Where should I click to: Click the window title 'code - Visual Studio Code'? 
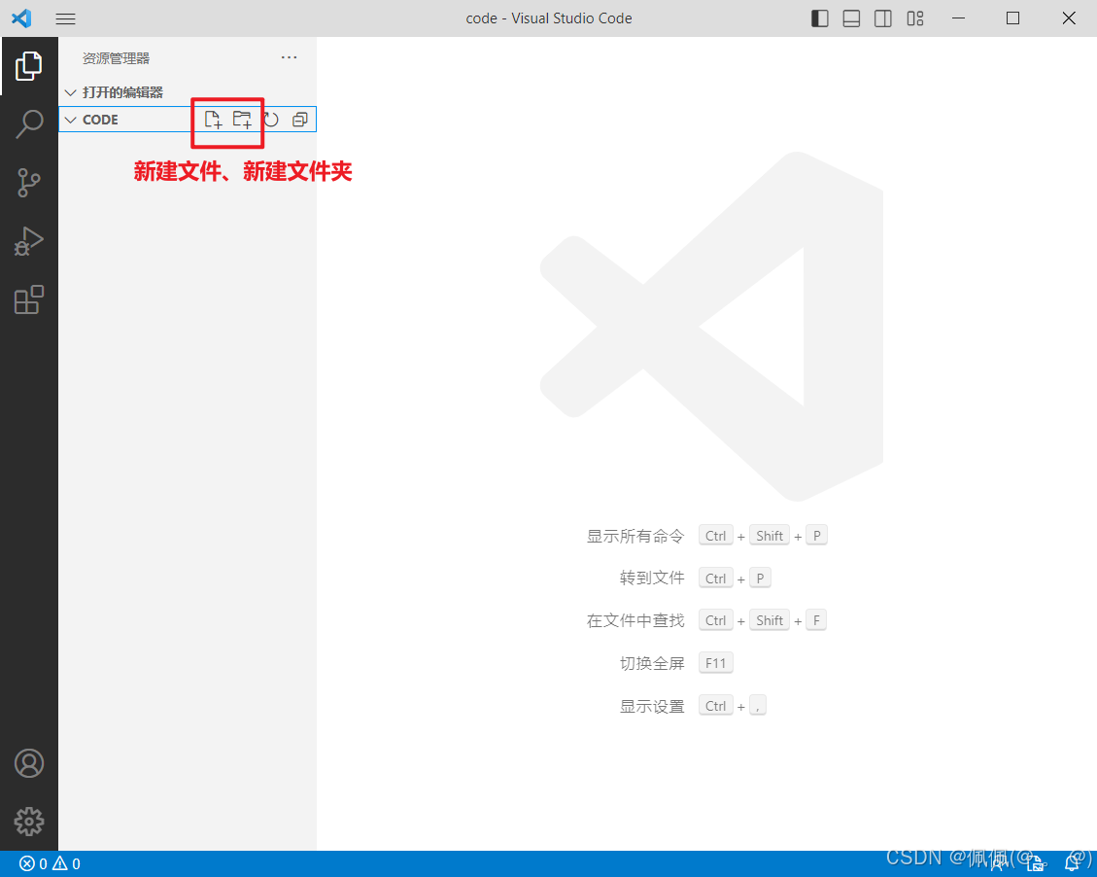pos(549,18)
